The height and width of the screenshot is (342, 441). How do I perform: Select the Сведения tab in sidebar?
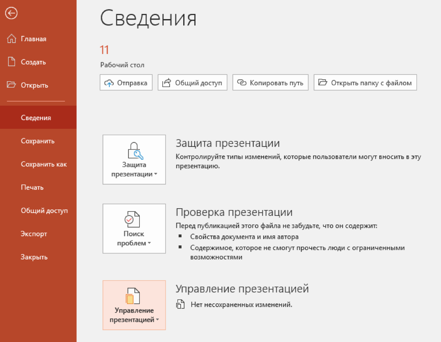(x=38, y=117)
